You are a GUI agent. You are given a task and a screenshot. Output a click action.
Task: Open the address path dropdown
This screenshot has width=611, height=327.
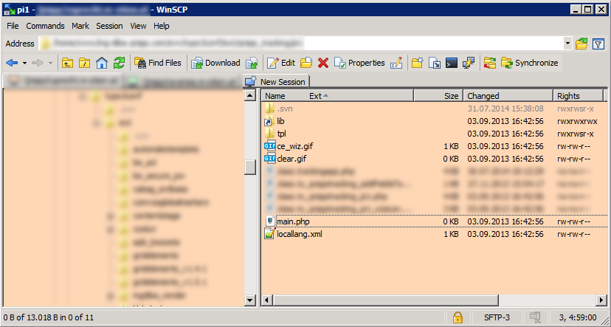567,44
